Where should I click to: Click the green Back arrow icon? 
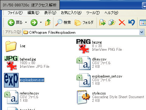click(x=11, y=22)
